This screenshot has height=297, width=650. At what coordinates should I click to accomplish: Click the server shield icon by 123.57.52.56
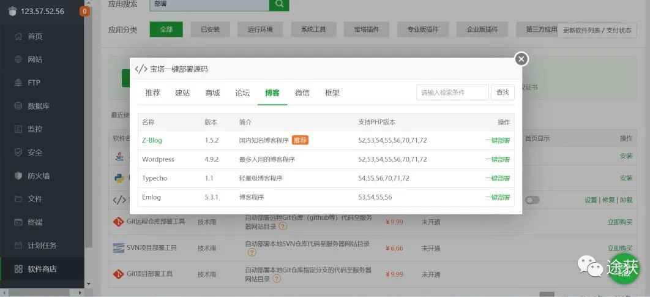(13, 11)
